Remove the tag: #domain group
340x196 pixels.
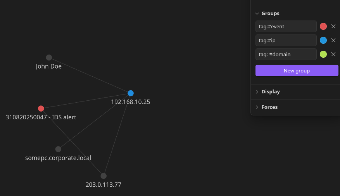click(x=333, y=54)
